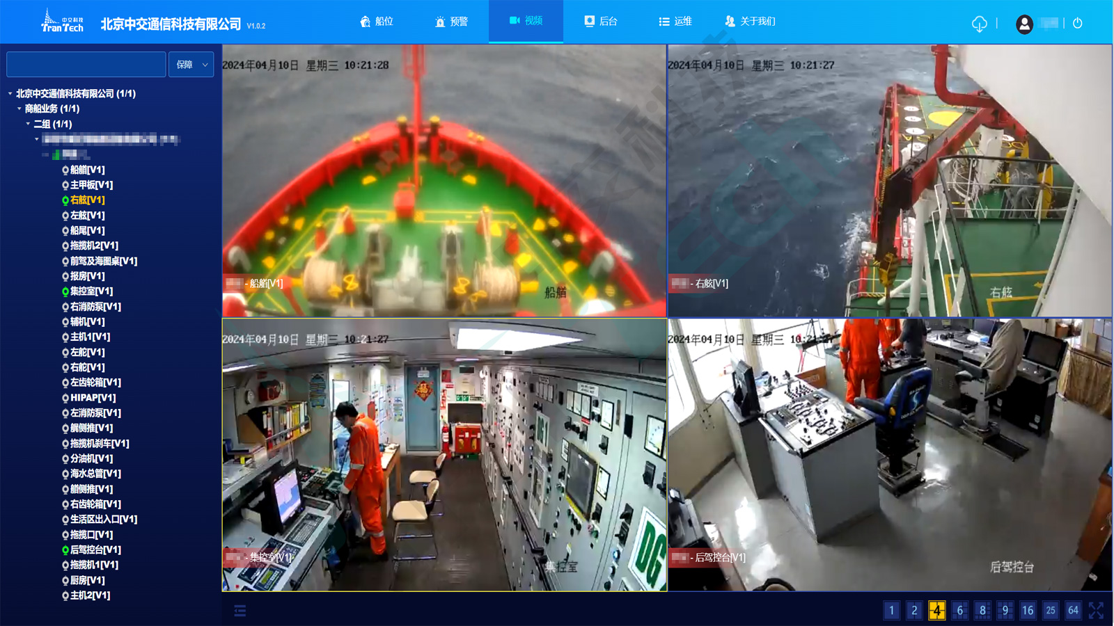Choose the 9-panel grid layout

pyautogui.click(x=1005, y=610)
